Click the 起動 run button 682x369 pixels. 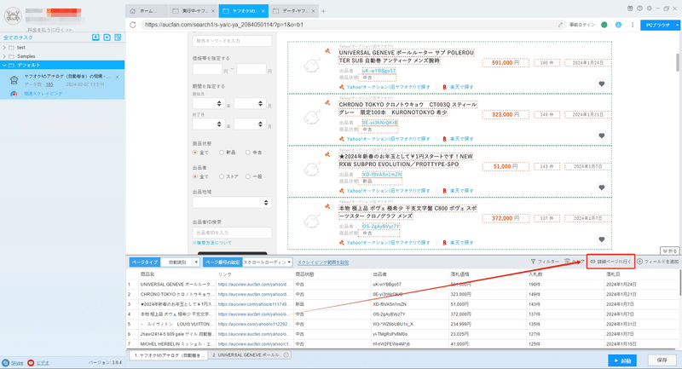(x=622, y=360)
